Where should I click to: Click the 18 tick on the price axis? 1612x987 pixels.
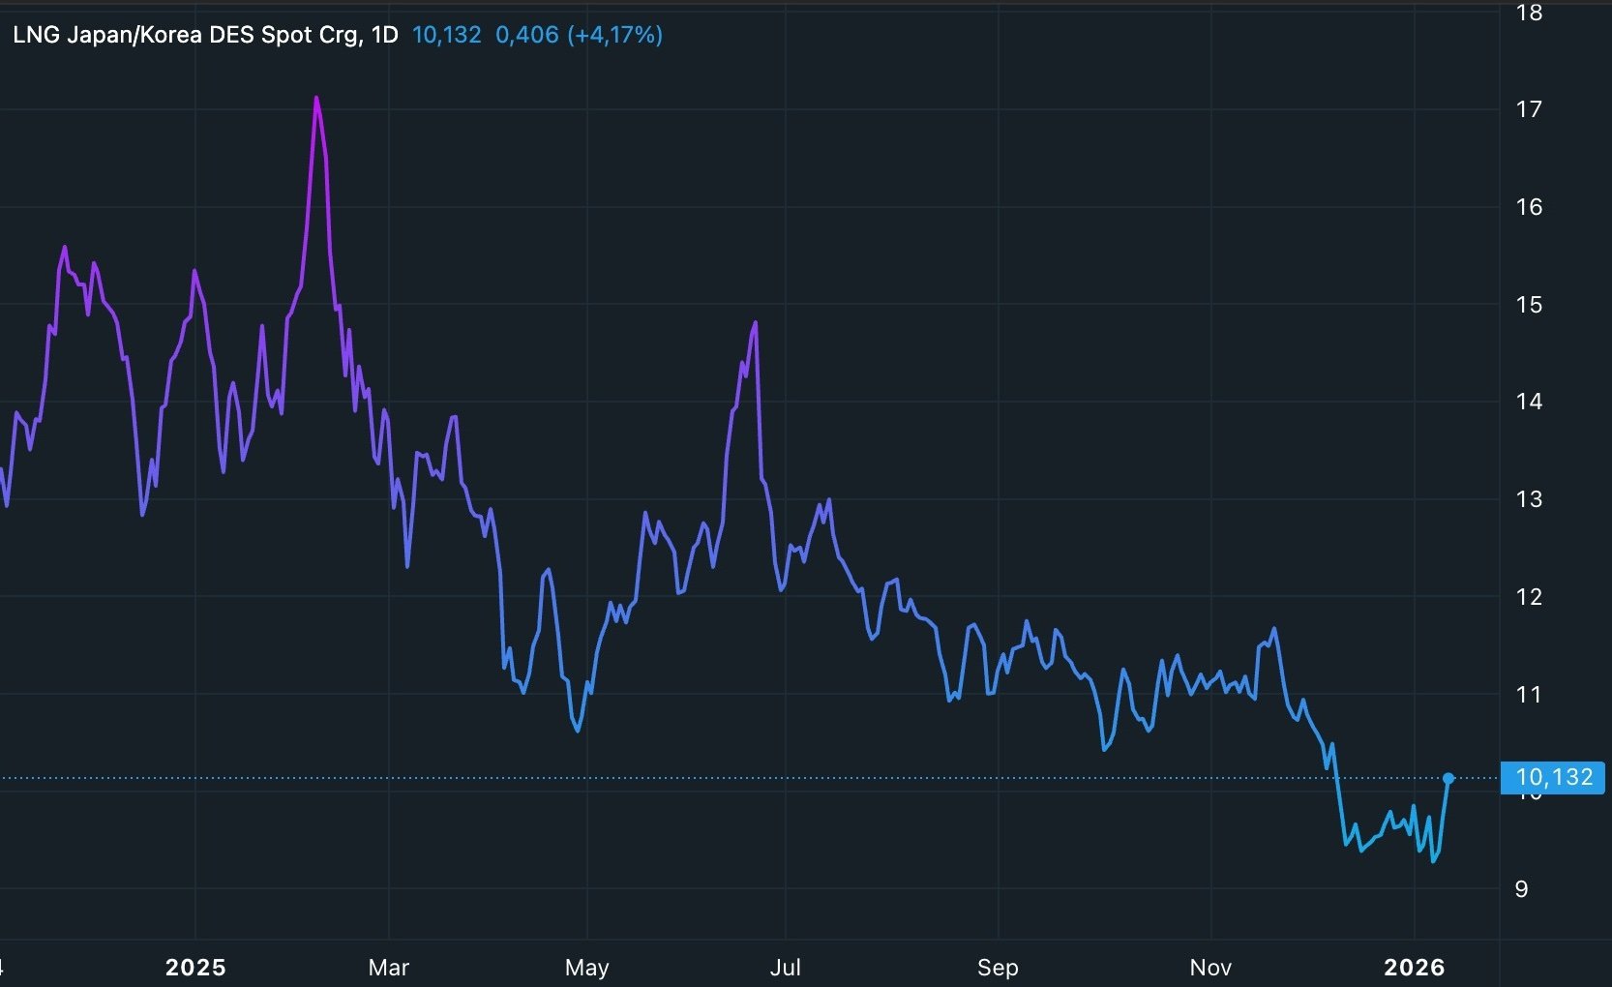(1529, 13)
